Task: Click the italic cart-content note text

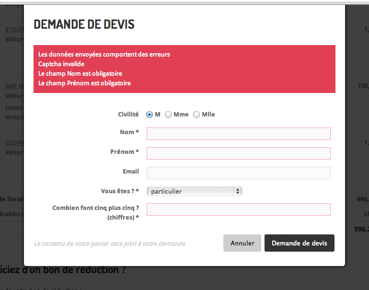Action: click(109, 244)
